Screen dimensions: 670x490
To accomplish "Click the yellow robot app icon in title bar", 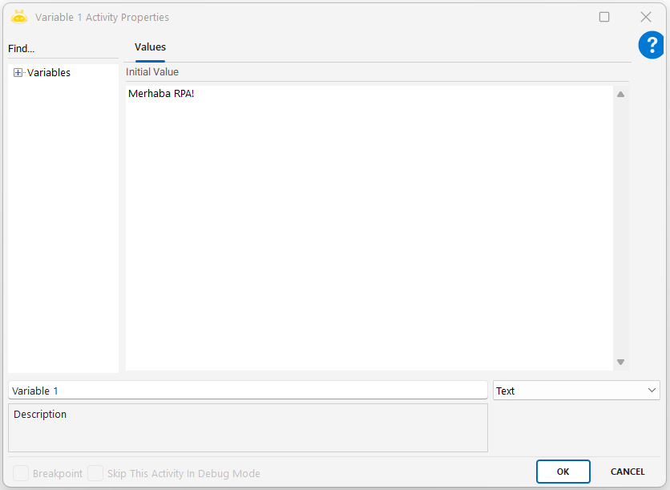I will click(x=19, y=17).
